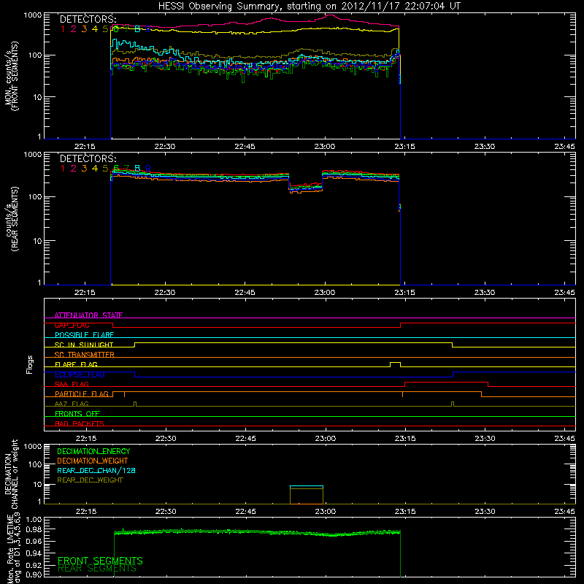The height and width of the screenshot is (584, 584).
Task: Click the DECIMATION_ENERGY legend entry
Action: [x=93, y=451]
